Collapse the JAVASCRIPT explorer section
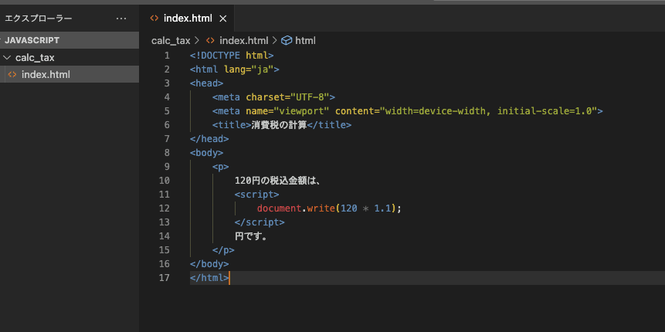Viewport: 665px width, 332px height. pos(32,40)
